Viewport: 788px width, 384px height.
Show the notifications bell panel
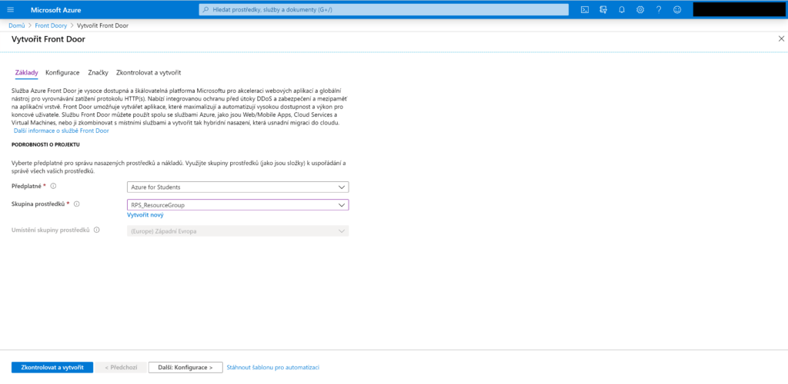[x=621, y=10]
